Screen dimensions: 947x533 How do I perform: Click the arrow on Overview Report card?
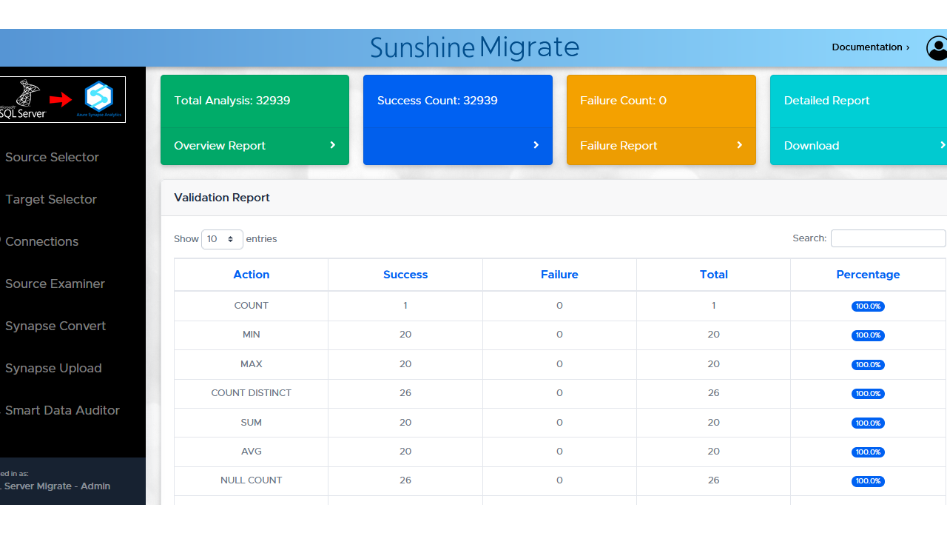[x=333, y=145]
